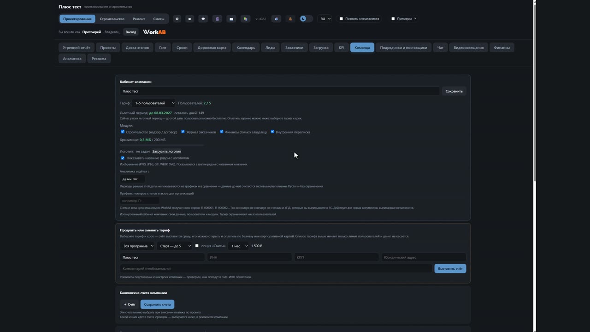Open tariff dropdown 1–5 пользователей

click(x=153, y=103)
